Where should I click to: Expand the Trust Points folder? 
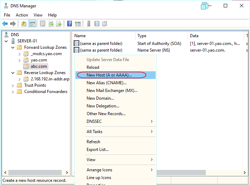coord(13,85)
